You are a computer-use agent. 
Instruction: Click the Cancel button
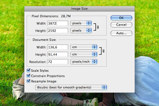pos(121,25)
